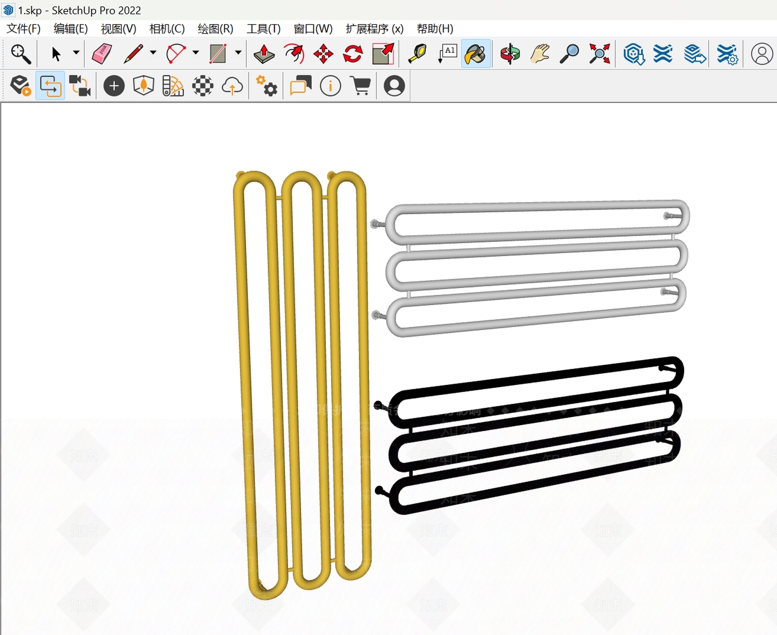This screenshot has width=777, height=635.
Task: Click Send to LayOut icon
Action: [x=695, y=54]
